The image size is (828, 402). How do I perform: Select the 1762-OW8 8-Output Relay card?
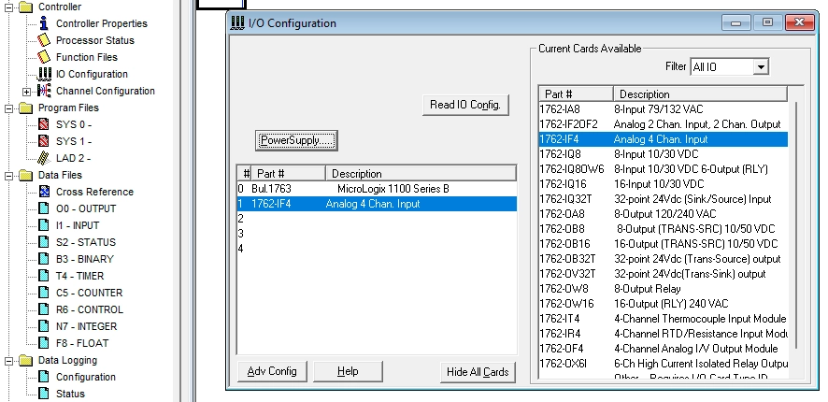[664, 289]
